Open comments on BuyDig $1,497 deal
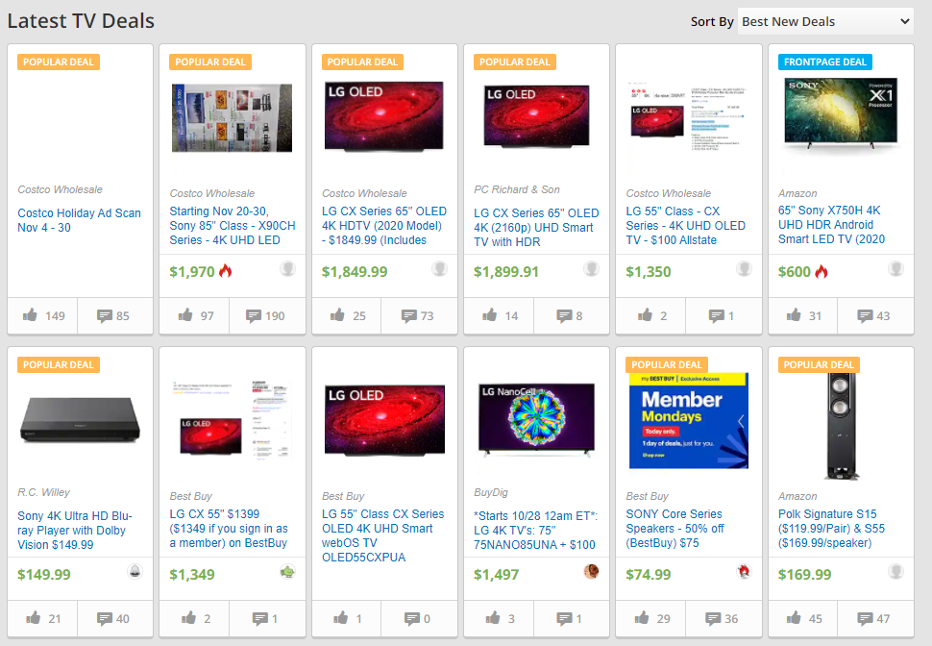This screenshot has width=932, height=646. coord(572,619)
